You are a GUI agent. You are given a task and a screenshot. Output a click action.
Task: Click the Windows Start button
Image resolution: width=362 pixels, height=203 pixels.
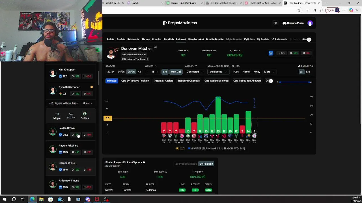(4, 199)
